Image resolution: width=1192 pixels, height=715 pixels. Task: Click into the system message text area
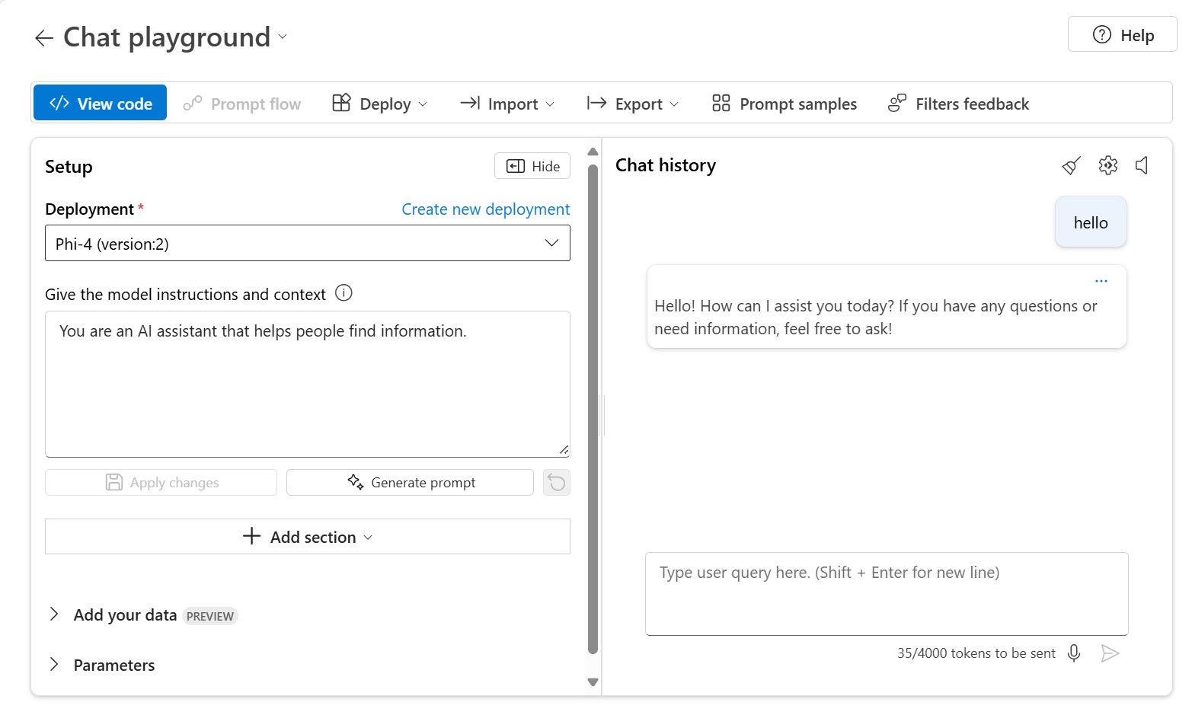click(x=308, y=384)
